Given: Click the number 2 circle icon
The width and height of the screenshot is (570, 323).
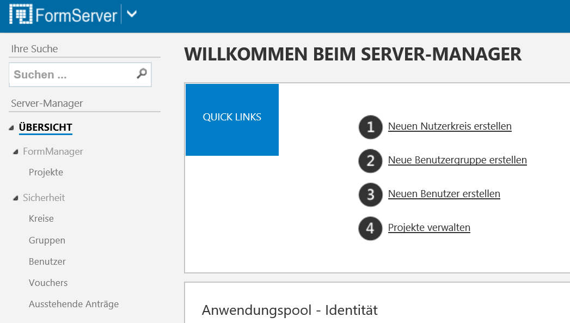Looking at the screenshot, I should [x=370, y=161].
